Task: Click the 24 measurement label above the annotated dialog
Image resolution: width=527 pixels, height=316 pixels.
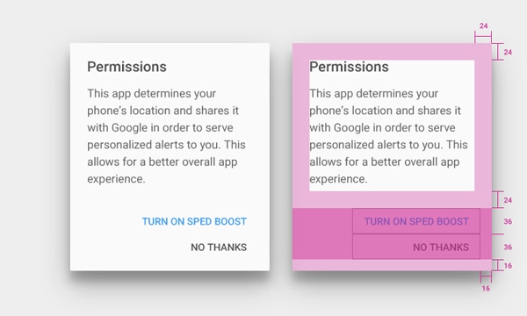Action: [484, 25]
